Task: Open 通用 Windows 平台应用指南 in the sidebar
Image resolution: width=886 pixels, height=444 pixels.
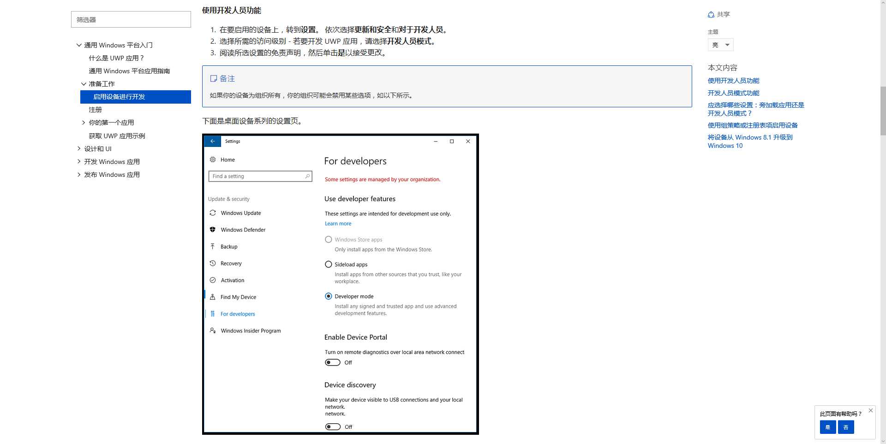Action: pyautogui.click(x=129, y=71)
